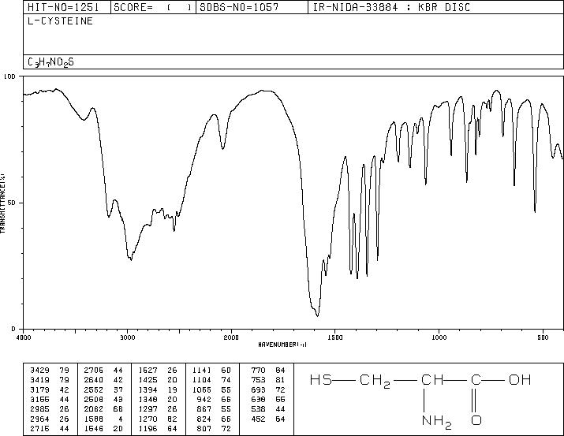564x436 pixels.
Task: Click the transmittance value 37 beside 2552
Action: pyautogui.click(x=118, y=389)
